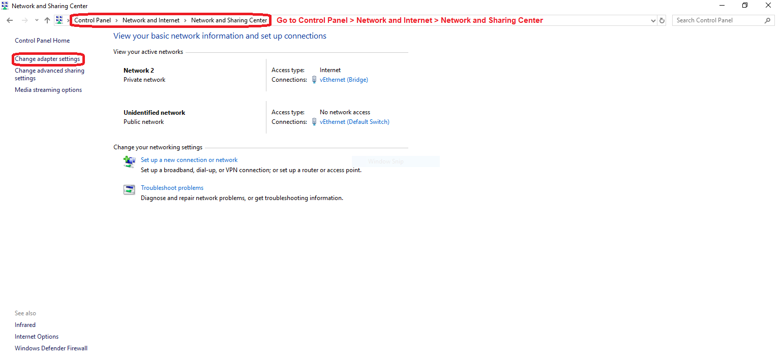Viewport: 781px width, 362px height.
Task: Expand chevron after Control Panel breadcrumb
Action: (116, 20)
